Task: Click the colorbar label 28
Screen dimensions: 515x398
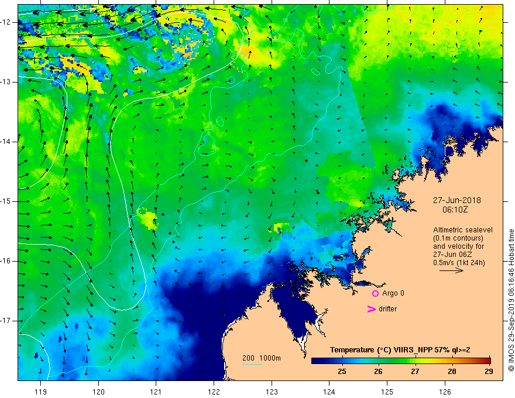Action: pos(452,372)
